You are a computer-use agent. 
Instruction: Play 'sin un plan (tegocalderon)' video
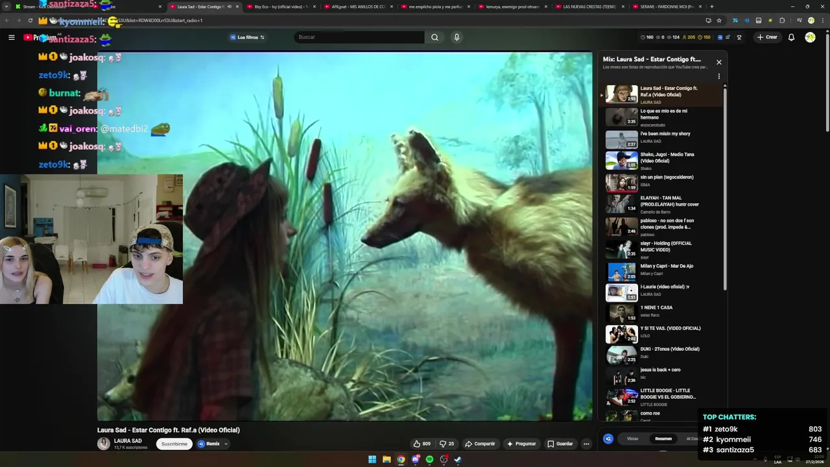[663, 182]
